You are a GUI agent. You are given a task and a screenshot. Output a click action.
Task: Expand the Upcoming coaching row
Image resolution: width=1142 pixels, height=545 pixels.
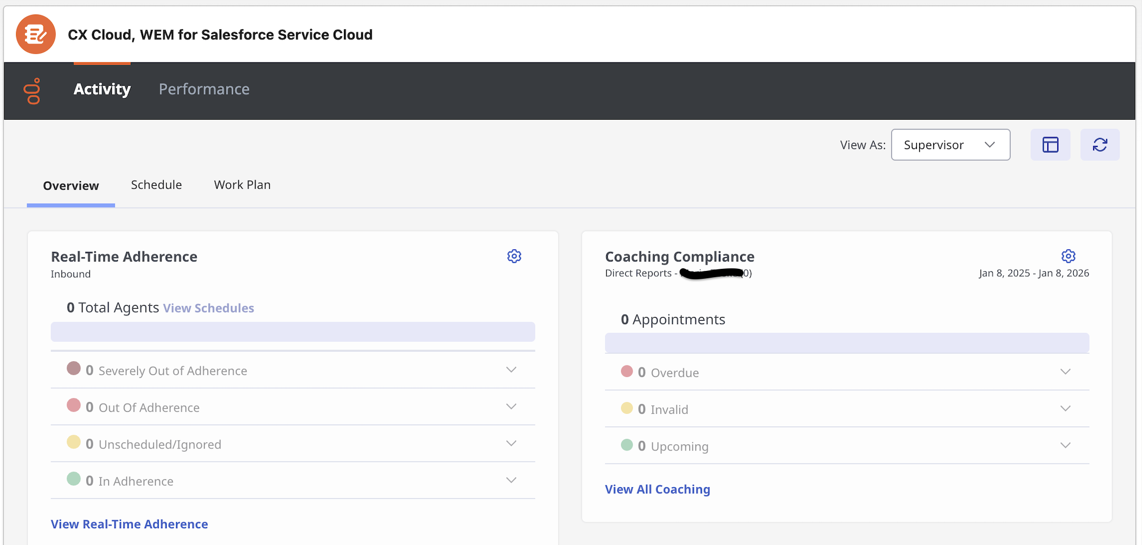click(x=1065, y=445)
